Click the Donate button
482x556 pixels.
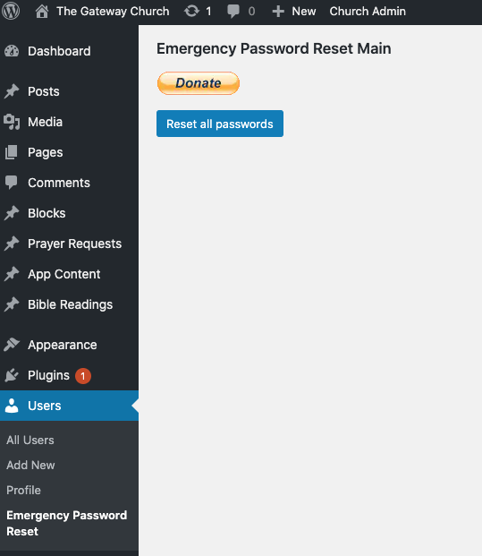pos(199,83)
